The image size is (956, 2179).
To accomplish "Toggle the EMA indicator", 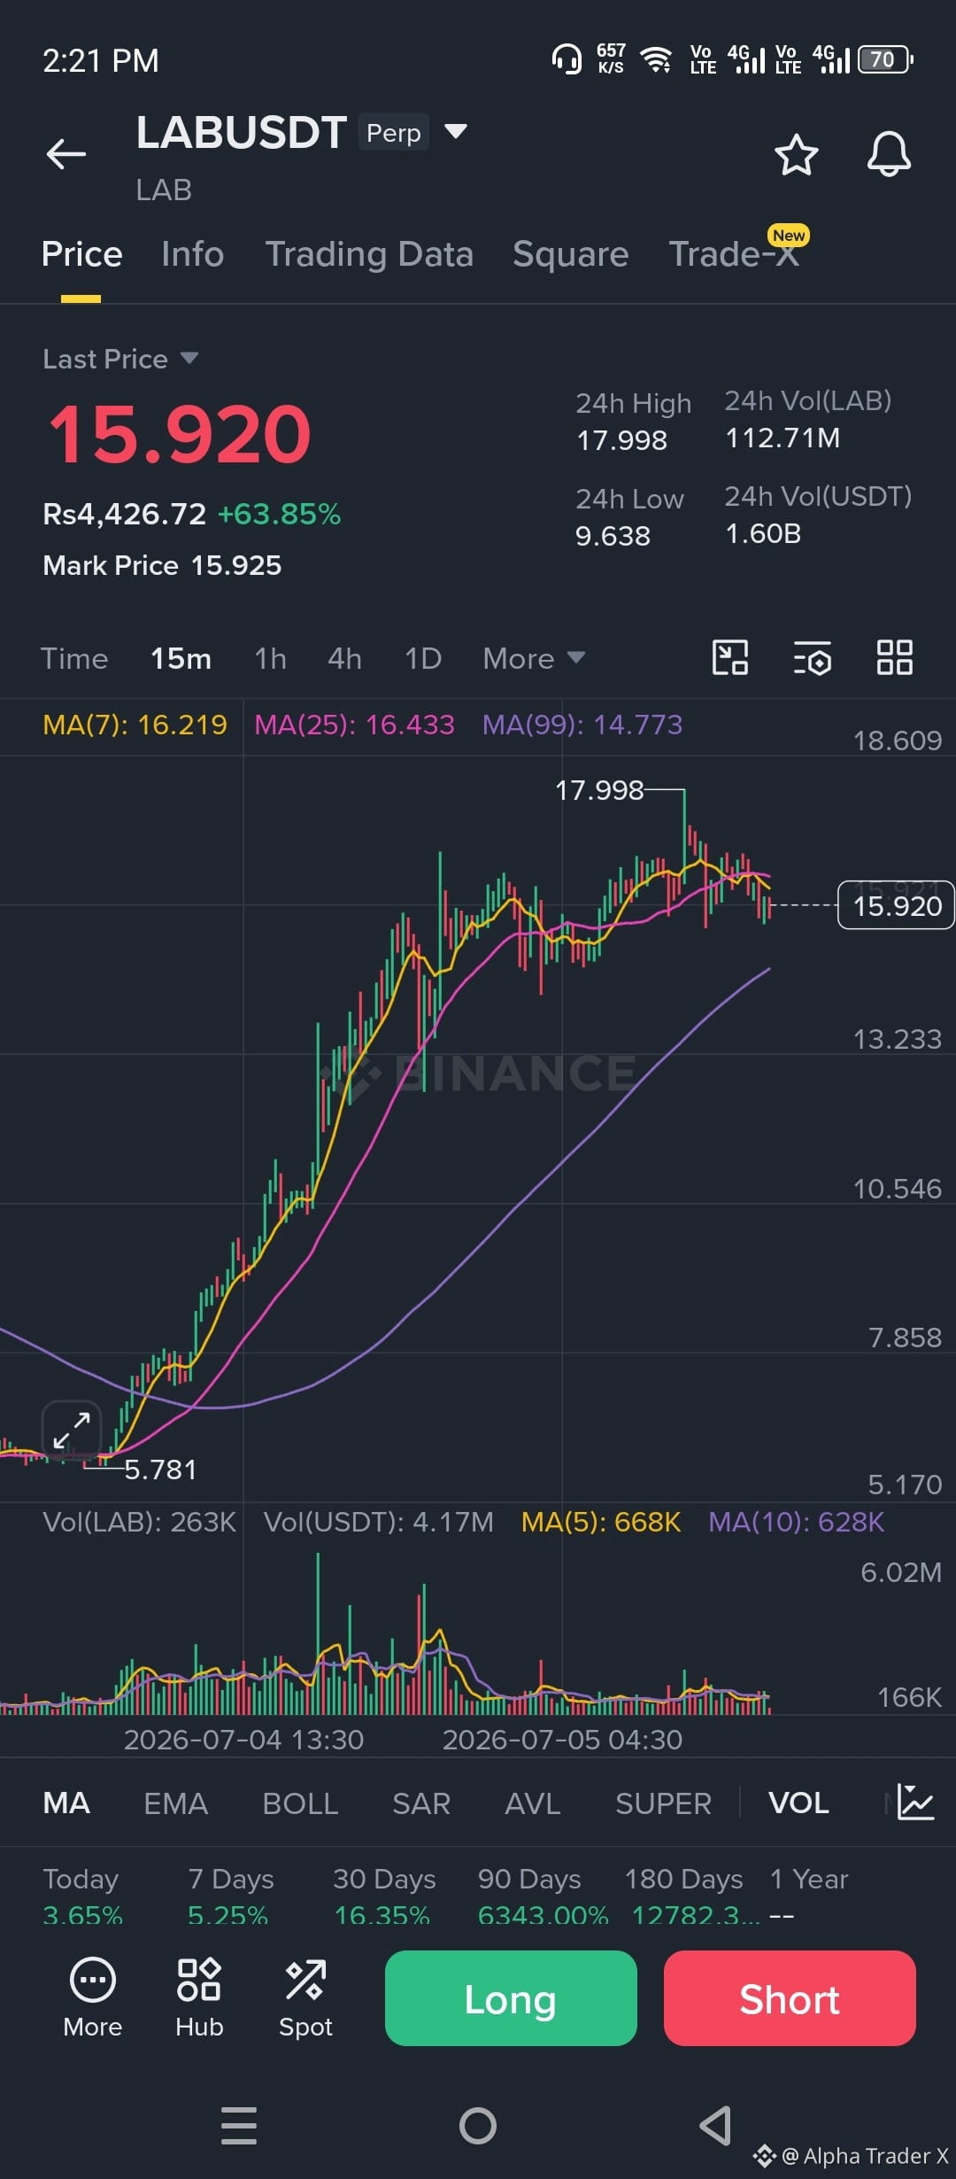I will coord(176,1803).
